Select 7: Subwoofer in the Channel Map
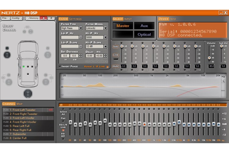Image resolution: width=229 pixels, height=152 pixels. point(19,134)
